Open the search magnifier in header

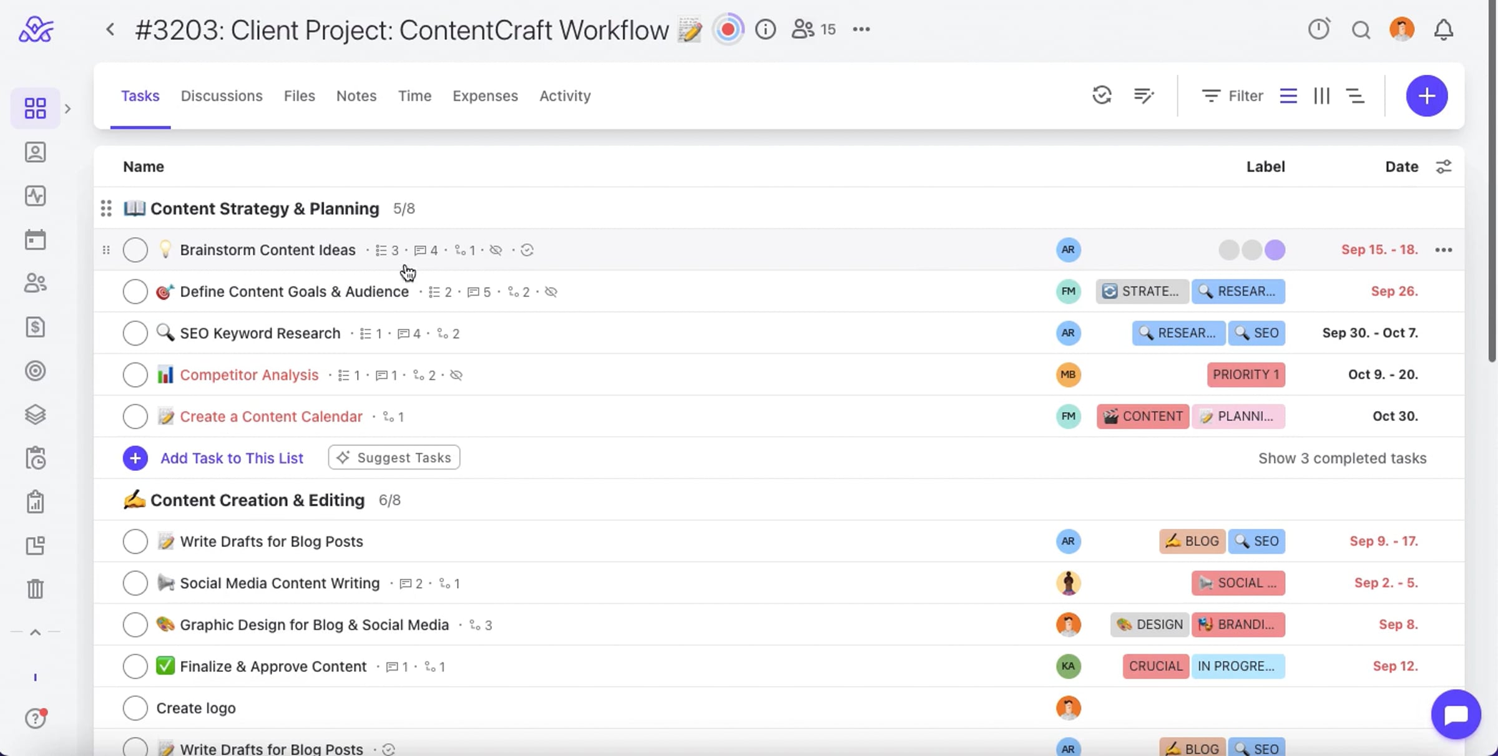point(1361,30)
